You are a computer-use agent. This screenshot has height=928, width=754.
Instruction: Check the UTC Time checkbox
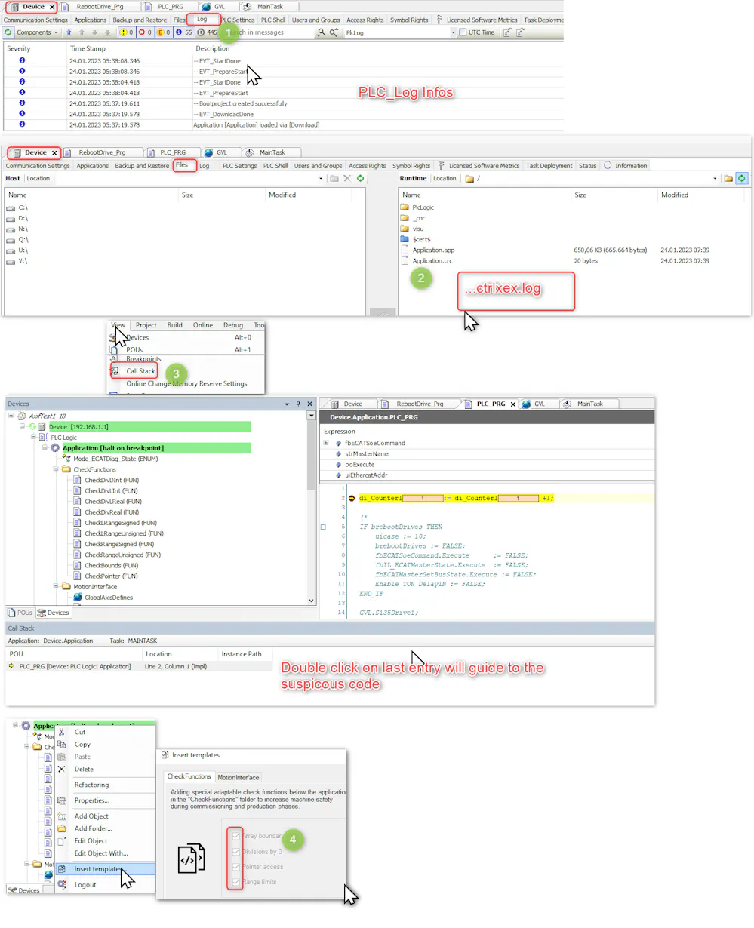pyautogui.click(x=462, y=32)
